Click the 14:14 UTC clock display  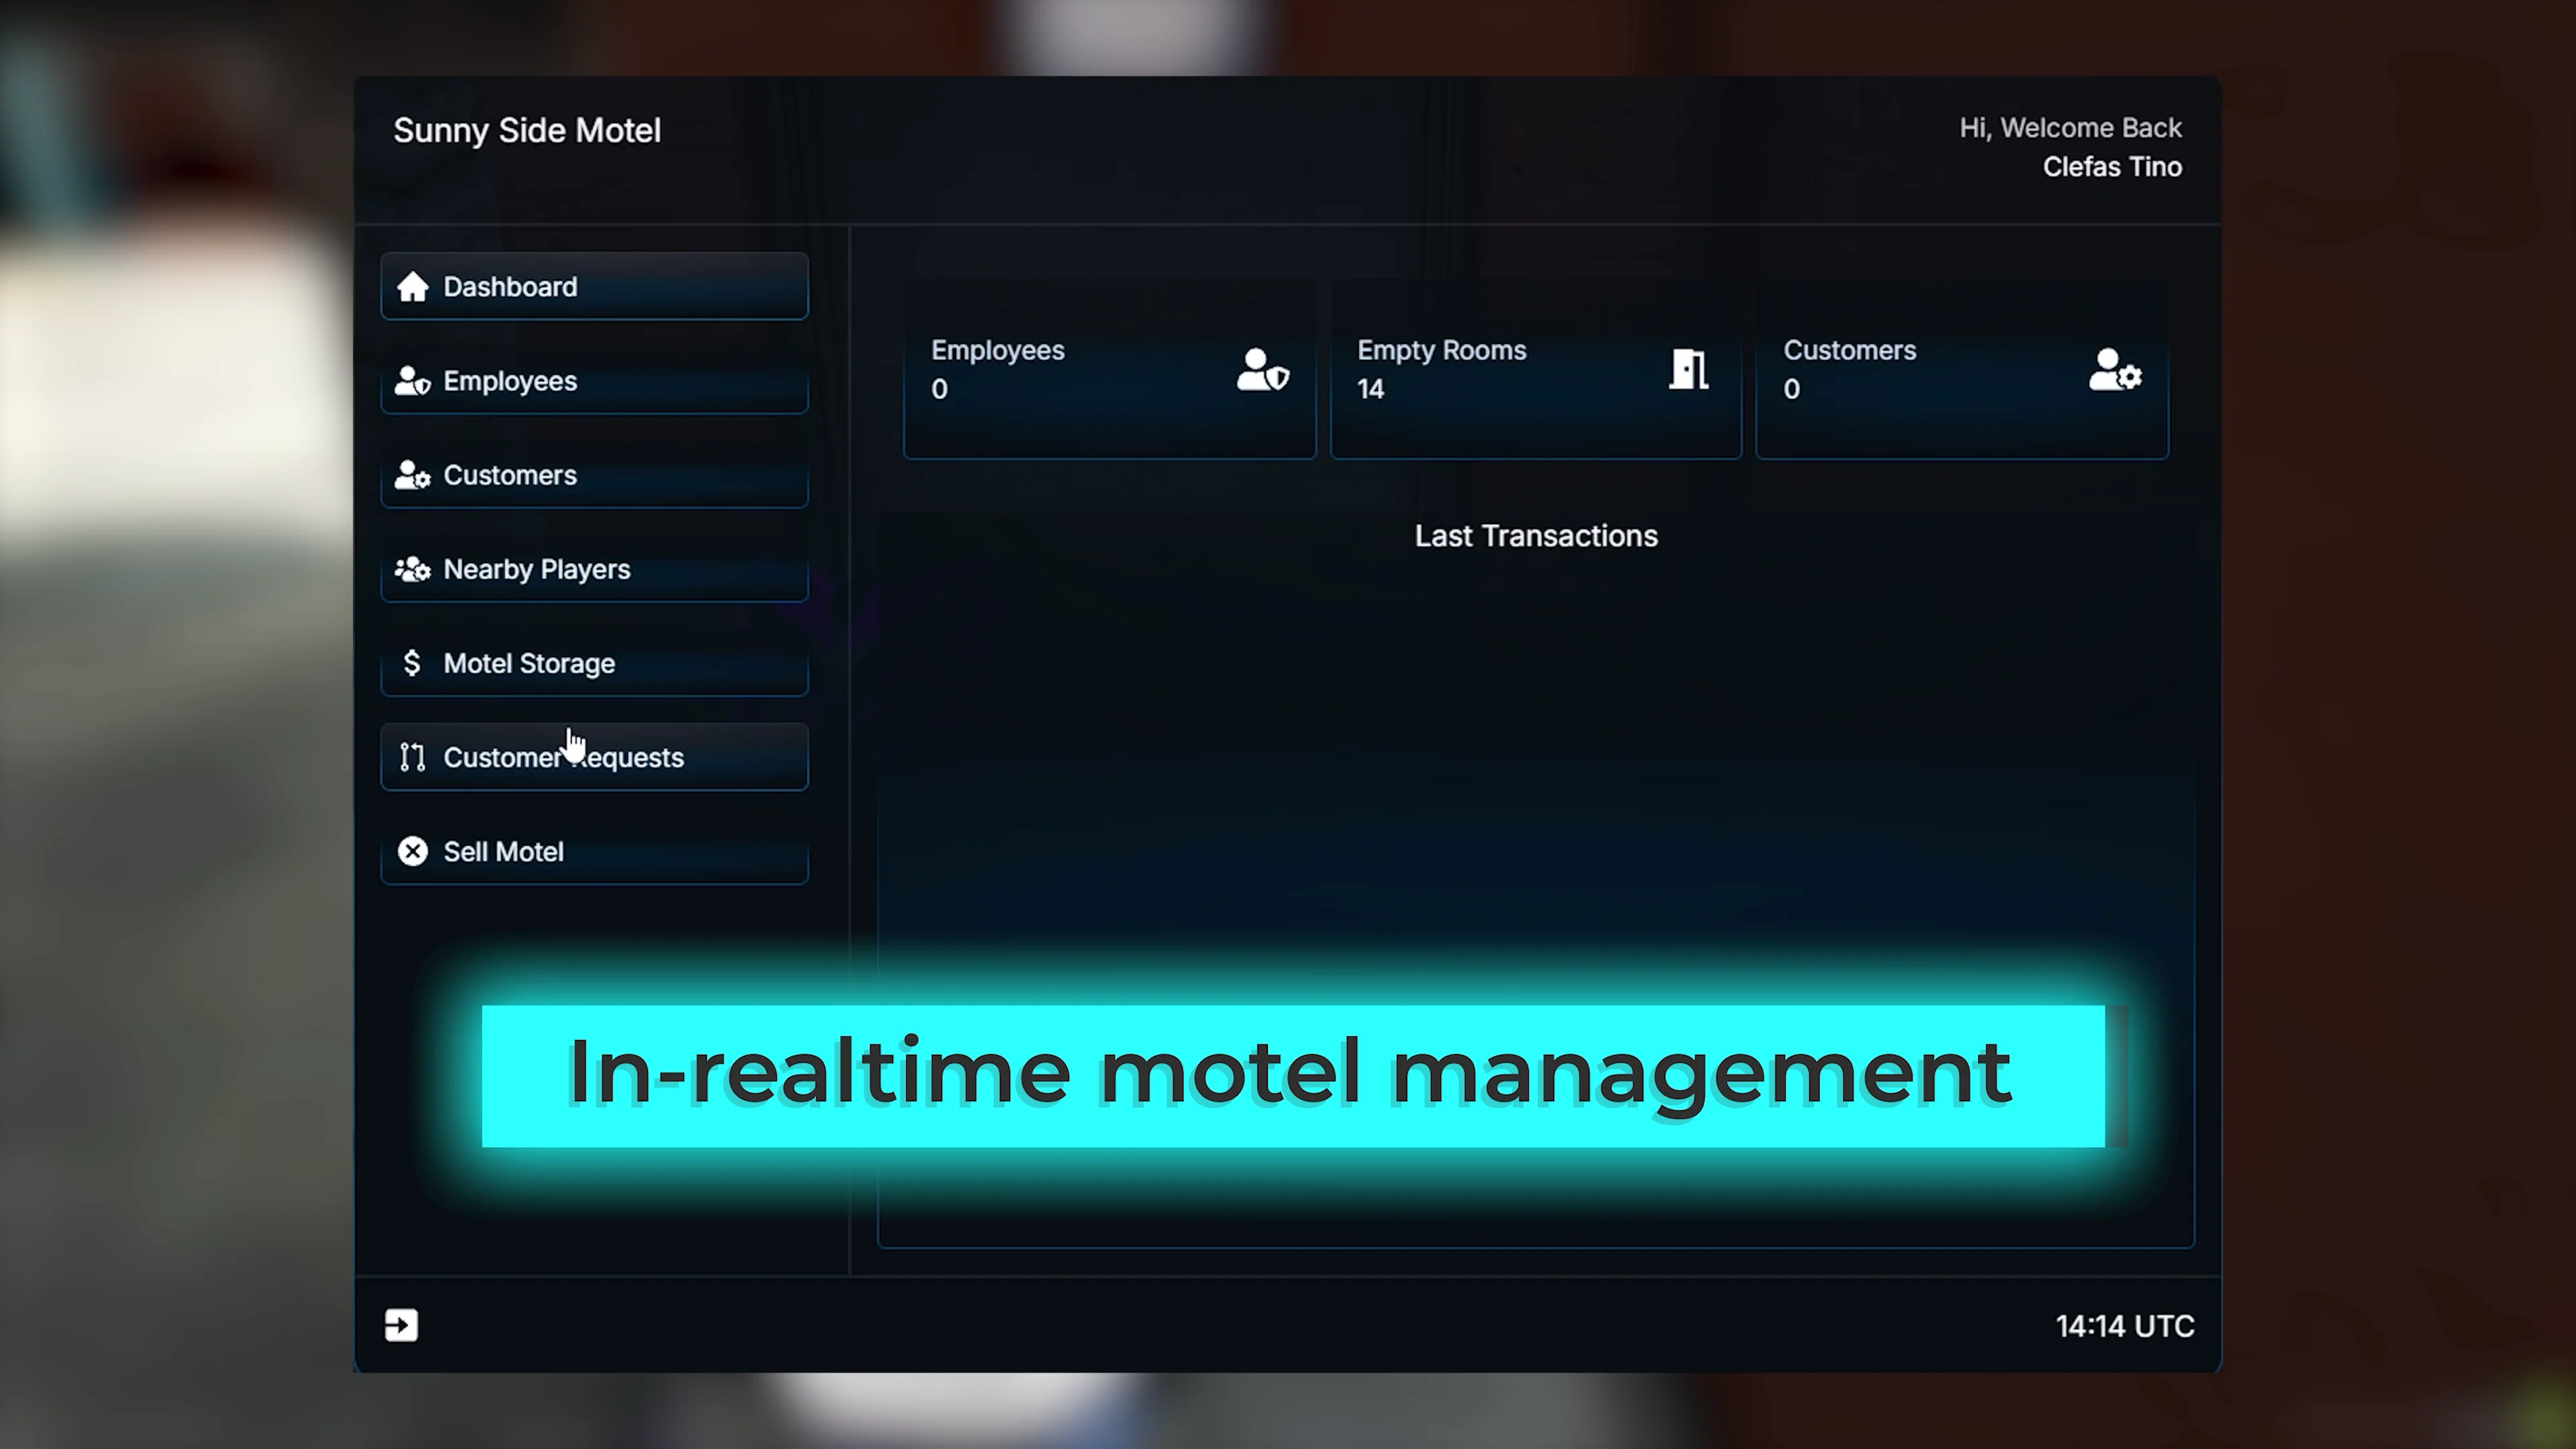pos(2124,1326)
